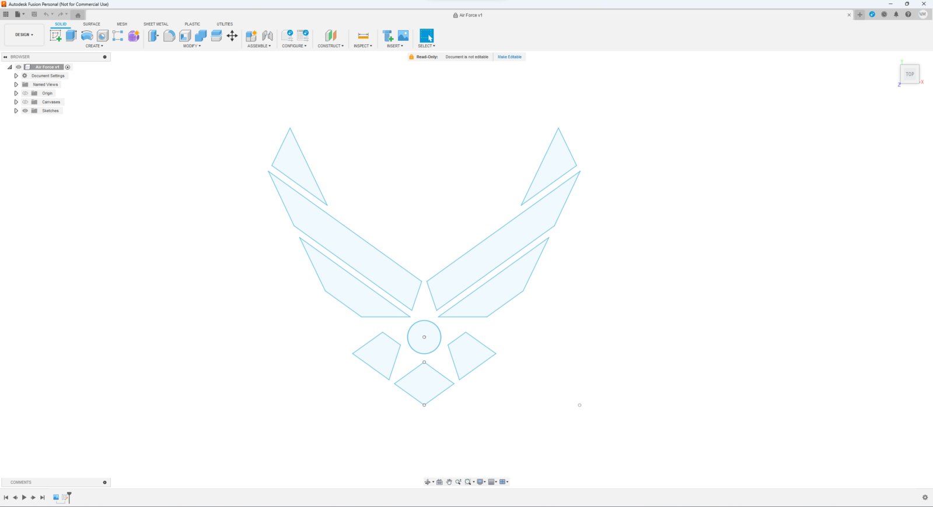Screen dimensions: 933x507
Task: Toggle visibility of Sketches folder
Action: 25,111
